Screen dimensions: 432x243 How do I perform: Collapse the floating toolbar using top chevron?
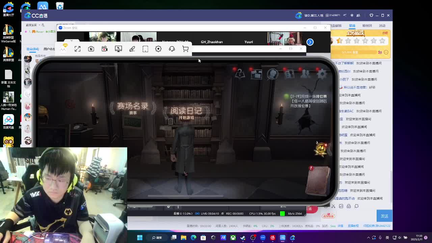click(71, 41)
